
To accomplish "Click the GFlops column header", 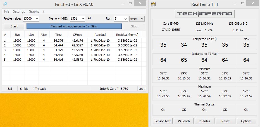I will pyautogui.click(x=77, y=35).
